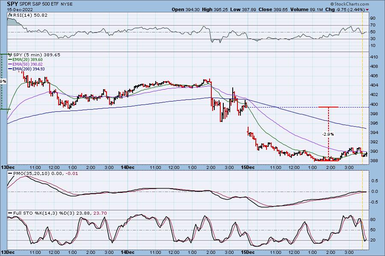Click the 70 level on the RSI axis

[373, 25]
